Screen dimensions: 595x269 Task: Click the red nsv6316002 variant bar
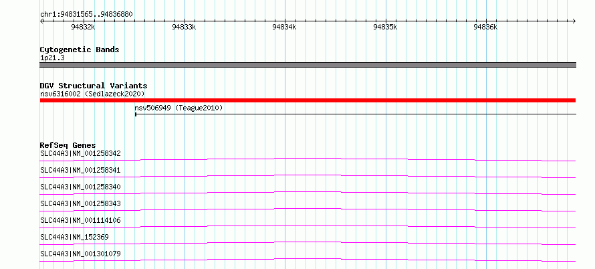pos(308,100)
